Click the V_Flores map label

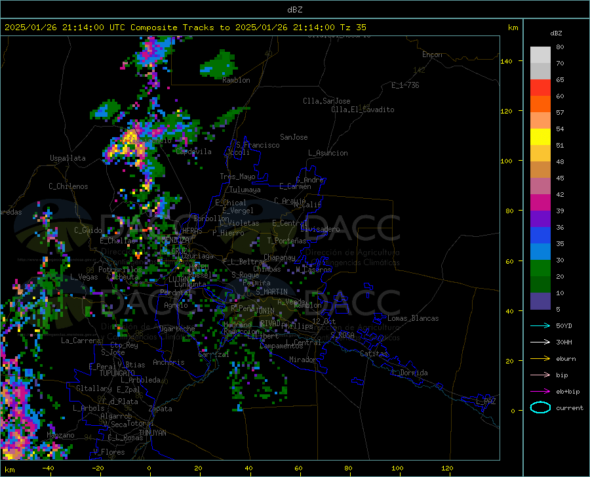click(x=109, y=452)
